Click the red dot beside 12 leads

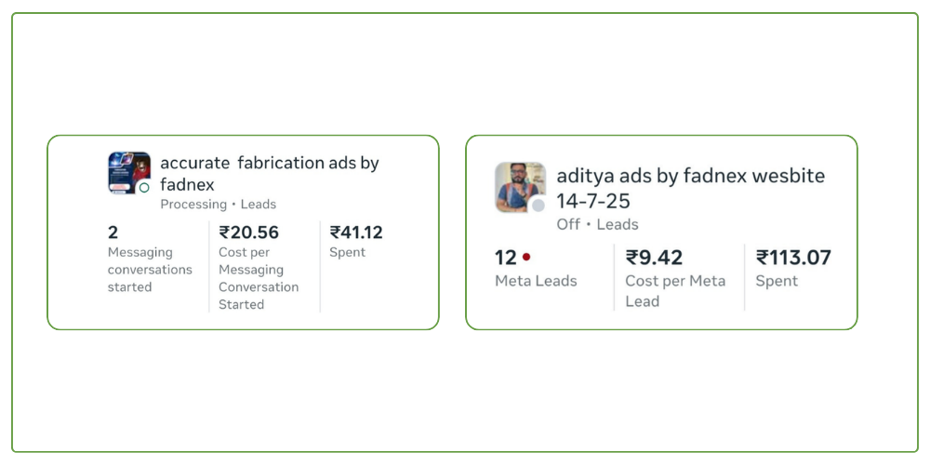526,258
